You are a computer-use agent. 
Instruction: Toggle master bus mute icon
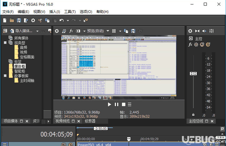pyautogui.click(x=202, y=44)
